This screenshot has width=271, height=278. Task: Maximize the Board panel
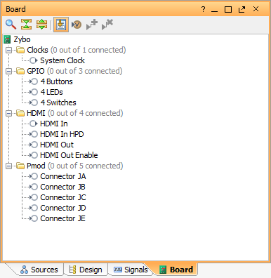tap(228, 10)
